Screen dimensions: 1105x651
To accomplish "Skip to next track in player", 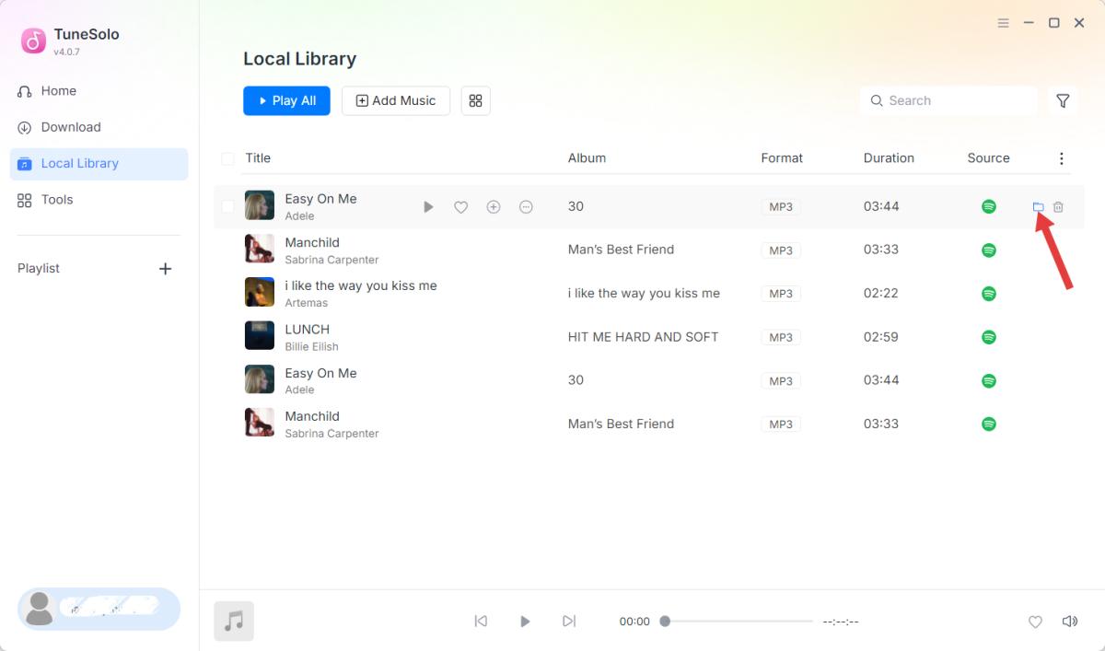I will 569,622.
